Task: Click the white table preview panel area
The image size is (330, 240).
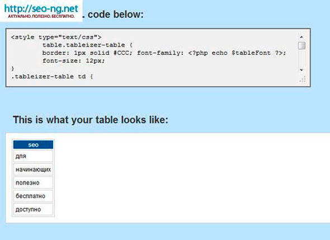Action: pos(190,178)
